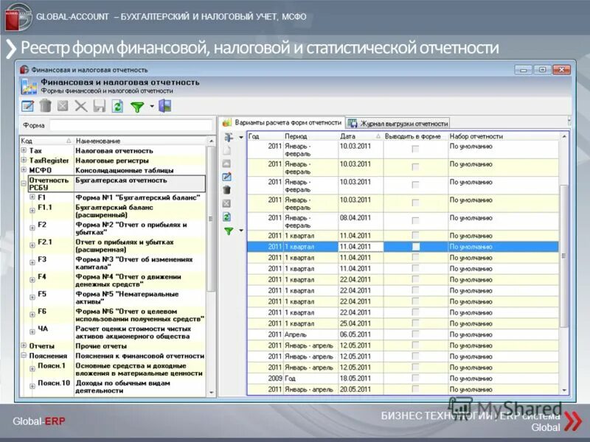Apply the green filter funnel in main toolbar
590x442 pixels.
click(136, 105)
